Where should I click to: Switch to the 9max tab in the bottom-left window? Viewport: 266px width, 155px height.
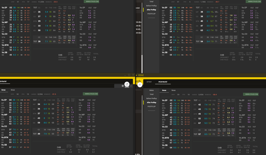tap(13, 90)
